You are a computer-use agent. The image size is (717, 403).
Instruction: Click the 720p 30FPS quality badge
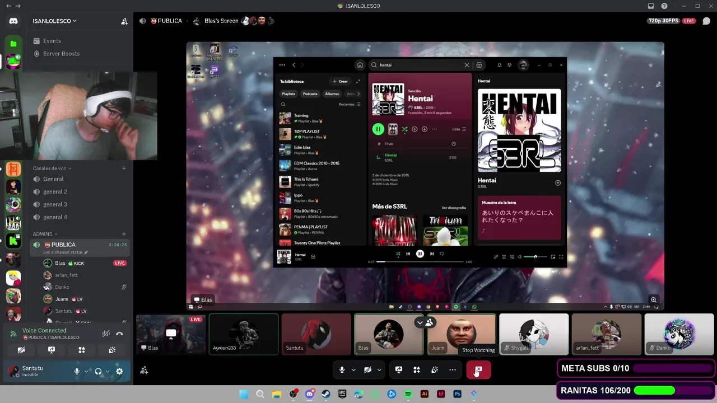pyautogui.click(x=663, y=21)
